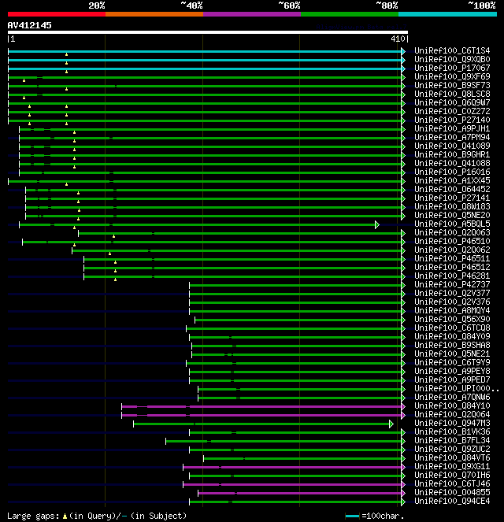
Task: Select the UniRef100_Q8LSC8 entry
Action: click(x=452, y=94)
